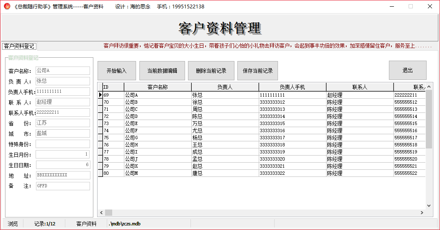Click the 备注 input field showing GFFD
Image resolution: width=440 pixels, height=230 pixels.
63,186
